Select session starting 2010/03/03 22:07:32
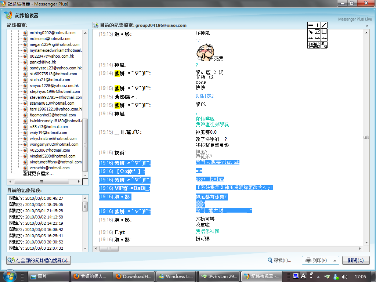The height and width of the screenshot is (282, 376). [36, 248]
